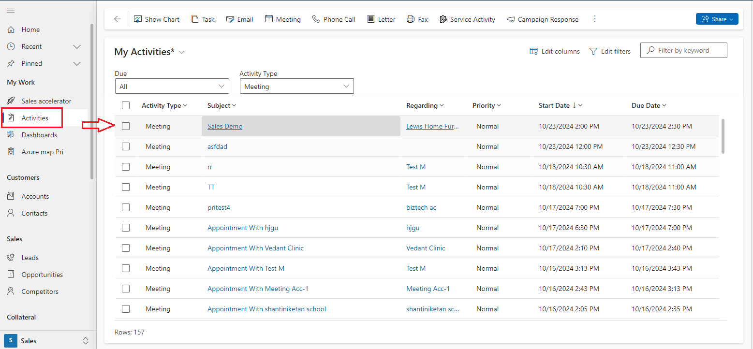Open Azure map Pri icon
Viewport: 753px width, 349px height.
point(11,152)
